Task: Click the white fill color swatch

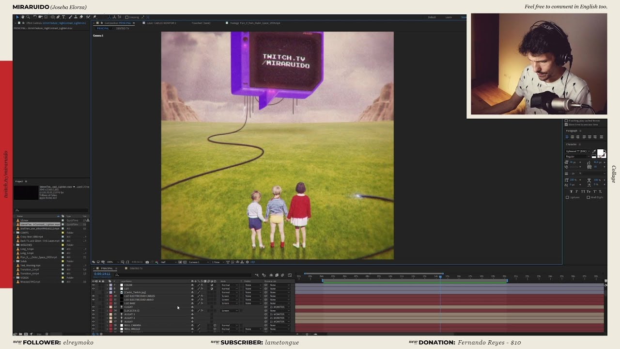Action: click(x=600, y=152)
